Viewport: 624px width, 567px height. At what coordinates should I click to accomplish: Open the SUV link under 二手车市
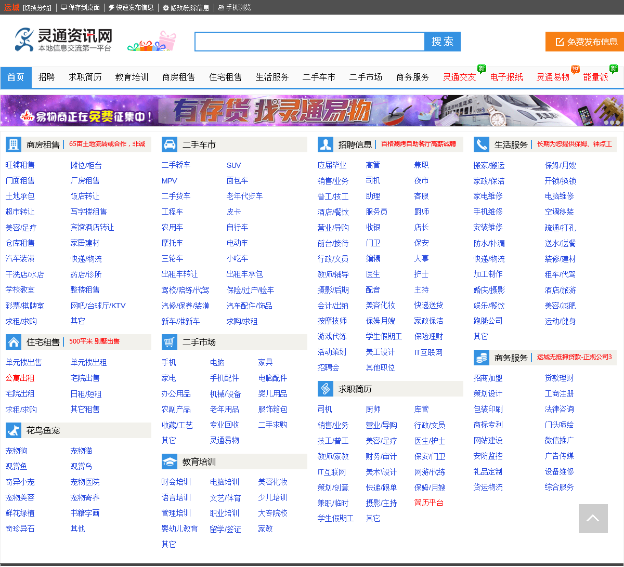pyautogui.click(x=234, y=165)
